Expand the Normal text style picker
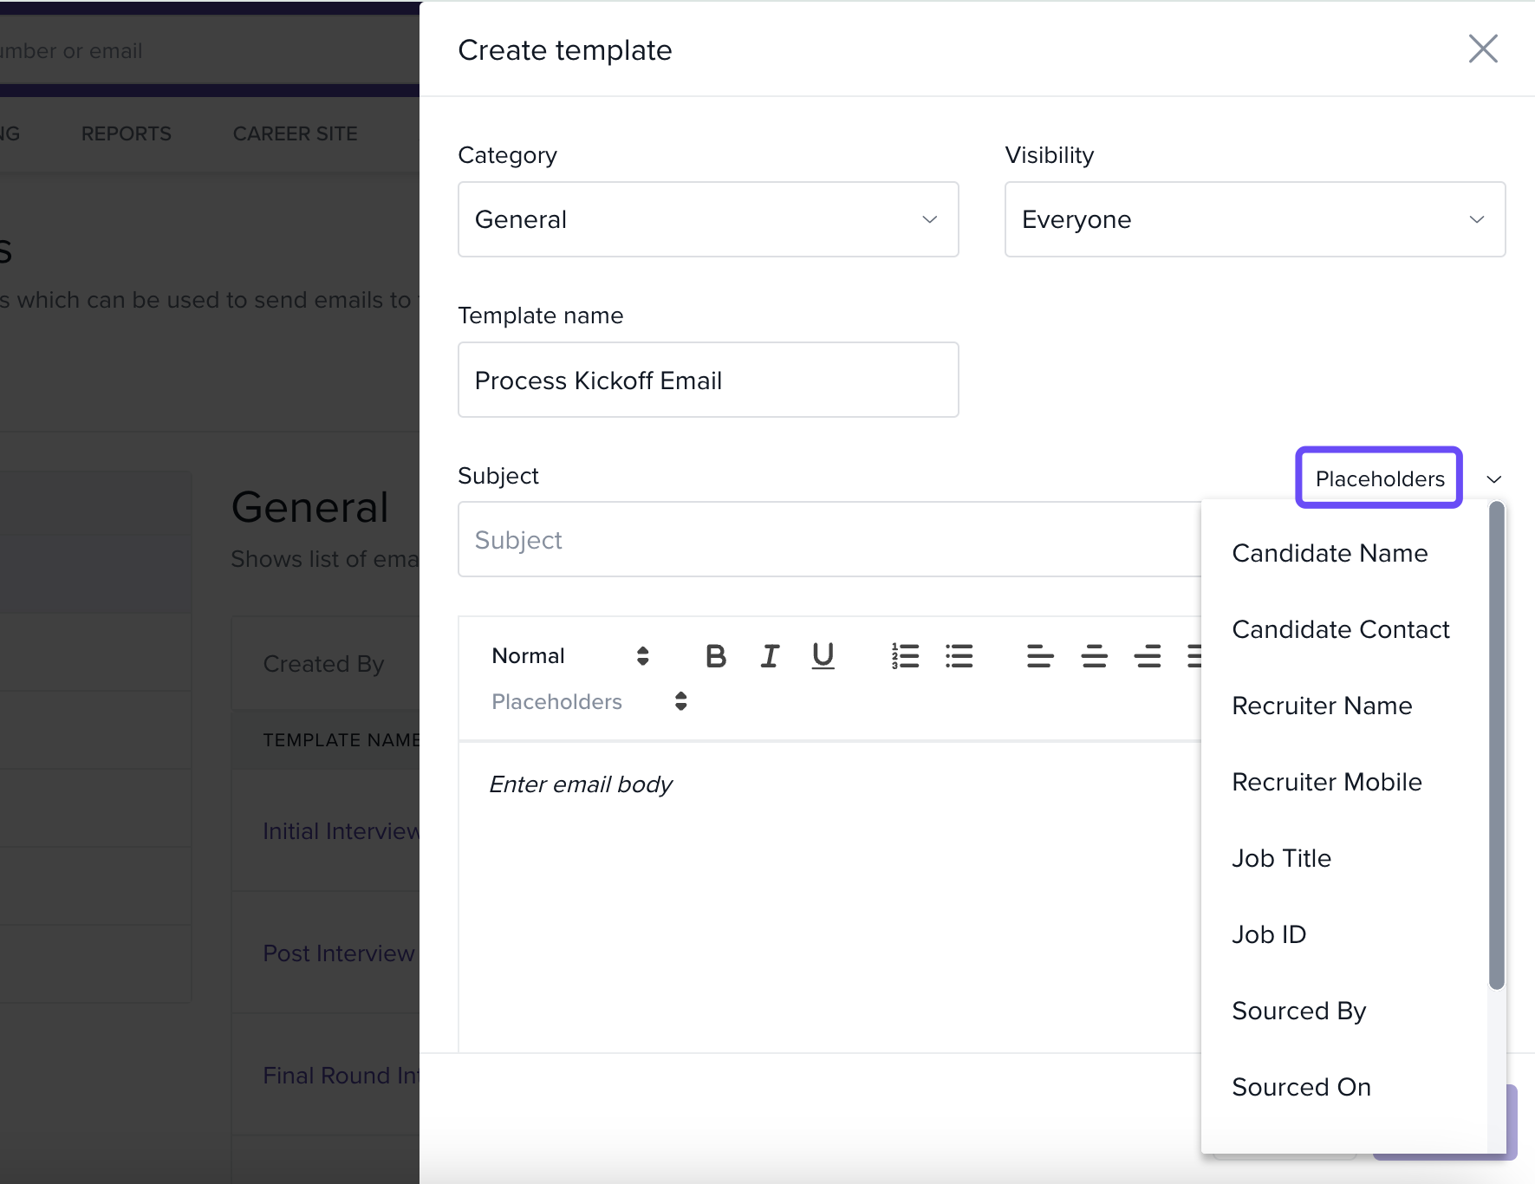This screenshot has width=1535, height=1184. coord(569,656)
